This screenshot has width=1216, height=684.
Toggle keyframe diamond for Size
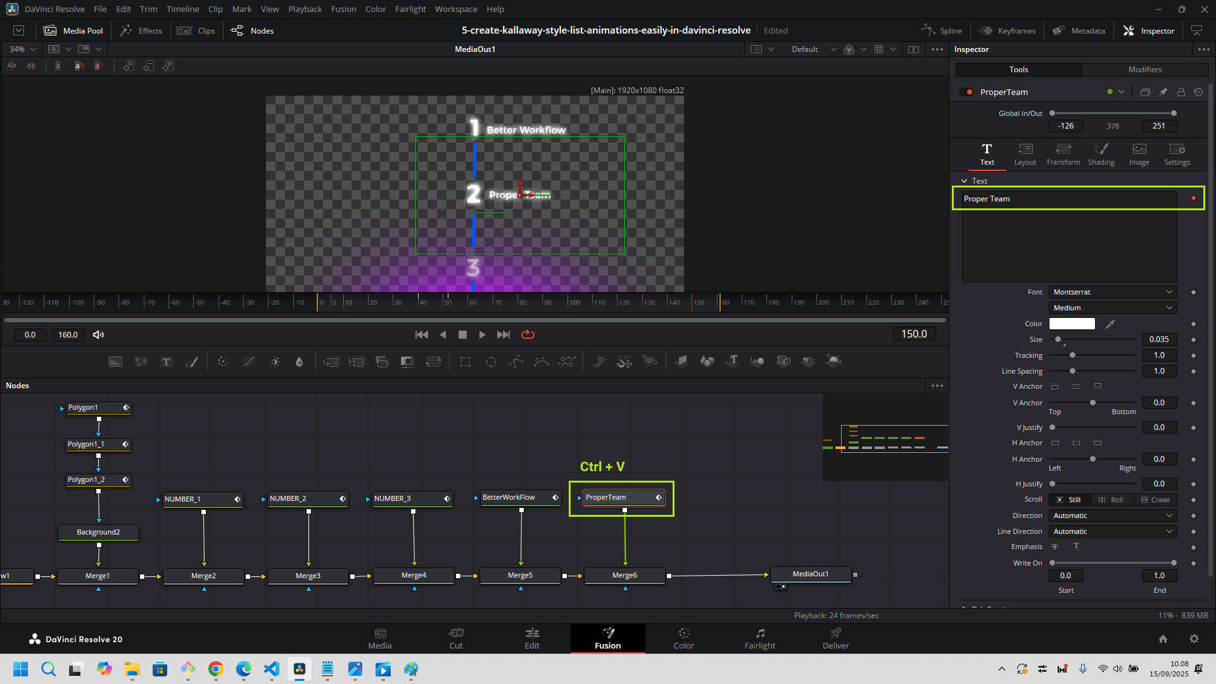(x=1193, y=339)
